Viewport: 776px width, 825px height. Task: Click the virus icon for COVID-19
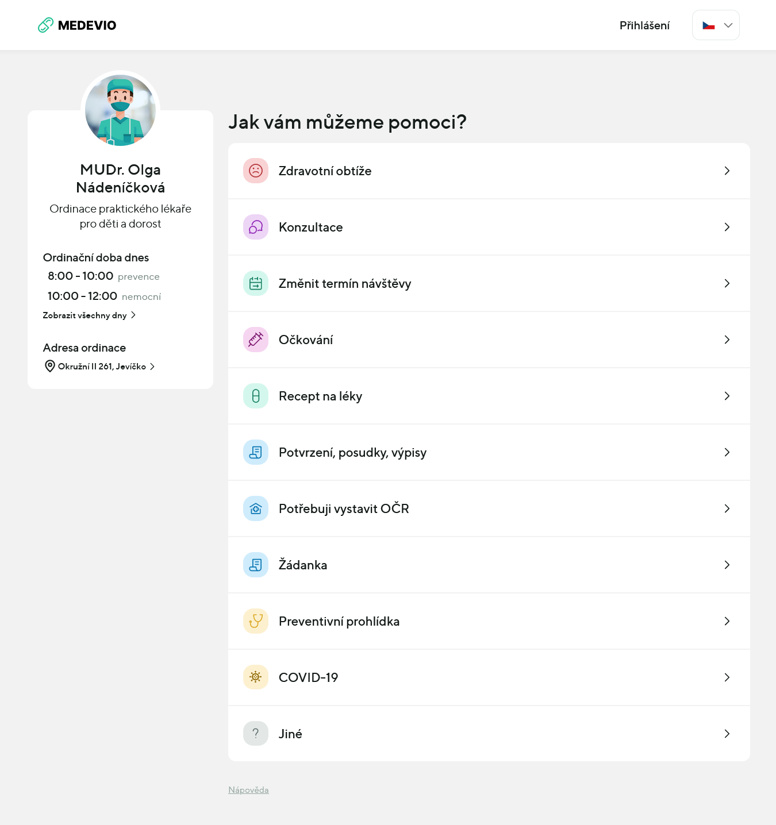(256, 677)
